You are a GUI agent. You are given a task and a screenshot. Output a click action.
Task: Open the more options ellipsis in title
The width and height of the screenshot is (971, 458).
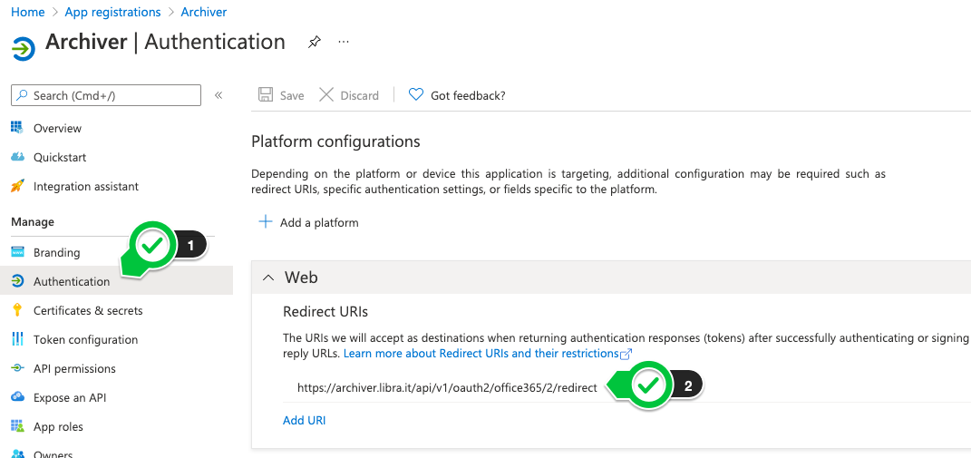[344, 42]
